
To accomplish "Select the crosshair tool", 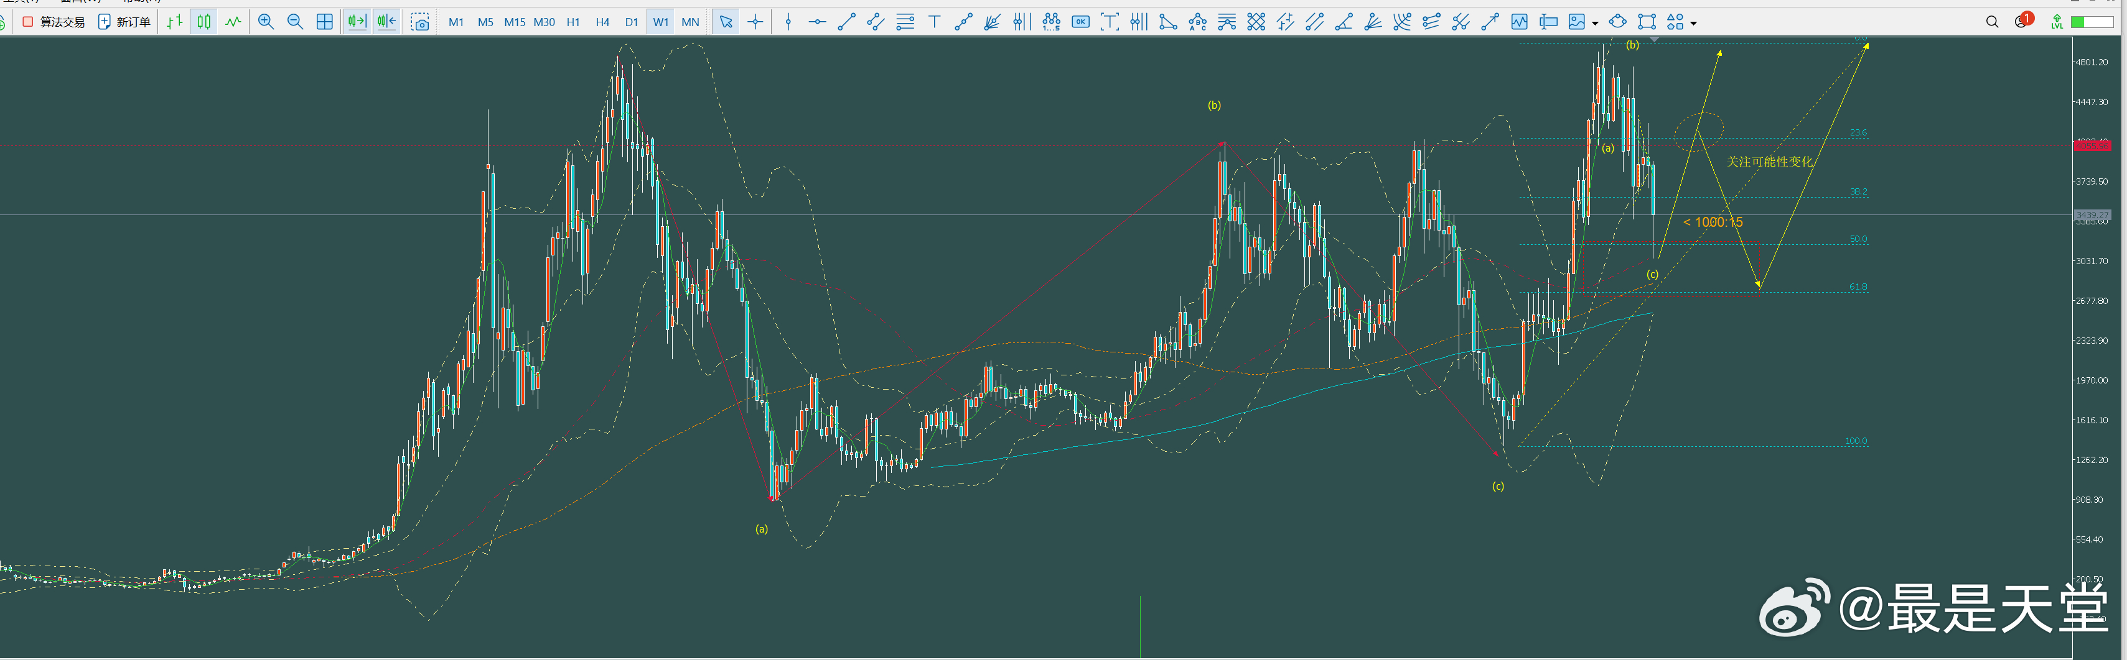I will [755, 22].
